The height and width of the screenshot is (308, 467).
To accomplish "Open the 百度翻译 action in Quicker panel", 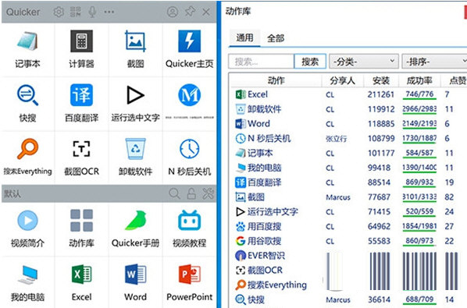I will (81, 104).
